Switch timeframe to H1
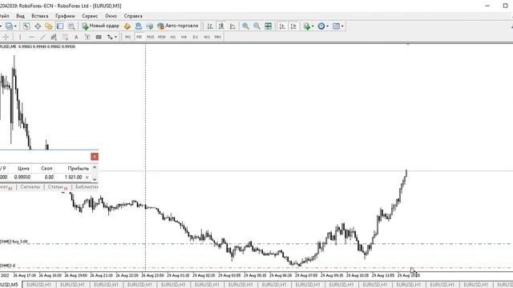Screen dimensions: 513x288 [x=173, y=37]
